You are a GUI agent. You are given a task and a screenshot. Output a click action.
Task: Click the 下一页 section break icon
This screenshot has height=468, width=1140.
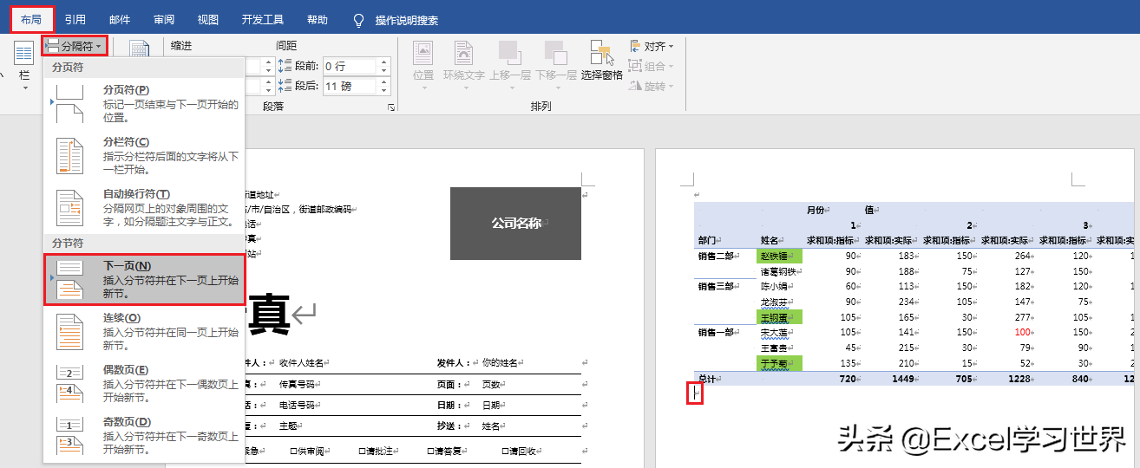click(69, 280)
